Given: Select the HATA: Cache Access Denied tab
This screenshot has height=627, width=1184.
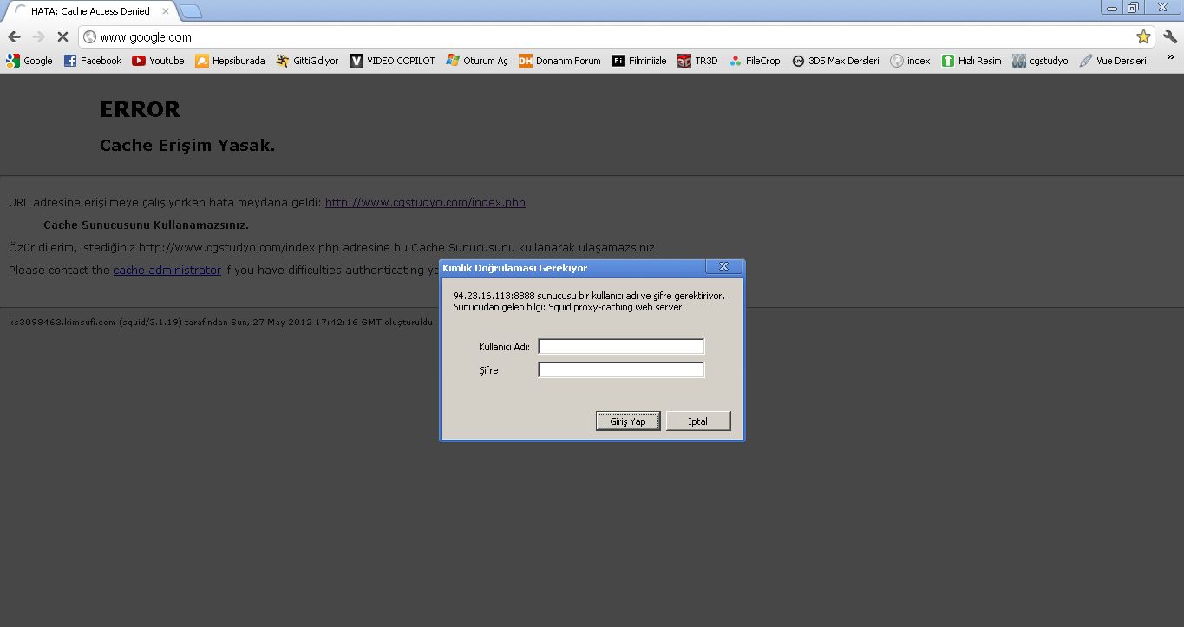Looking at the screenshot, I should click(x=89, y=11).
